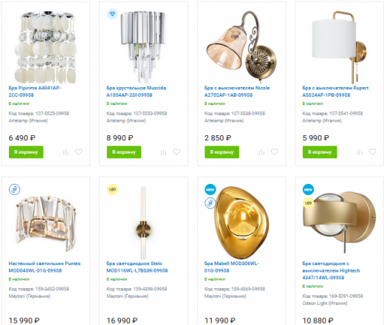Open the Mabell MOD306WL product image
Viewport: 384px width, 325px height.
point(241,222)
